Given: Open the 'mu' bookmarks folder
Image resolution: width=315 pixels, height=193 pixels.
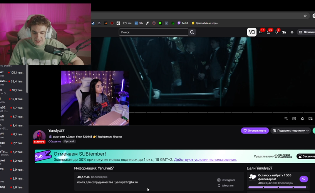Looking at the screenshot, I should pyautogui.click(x=127, y=23).
